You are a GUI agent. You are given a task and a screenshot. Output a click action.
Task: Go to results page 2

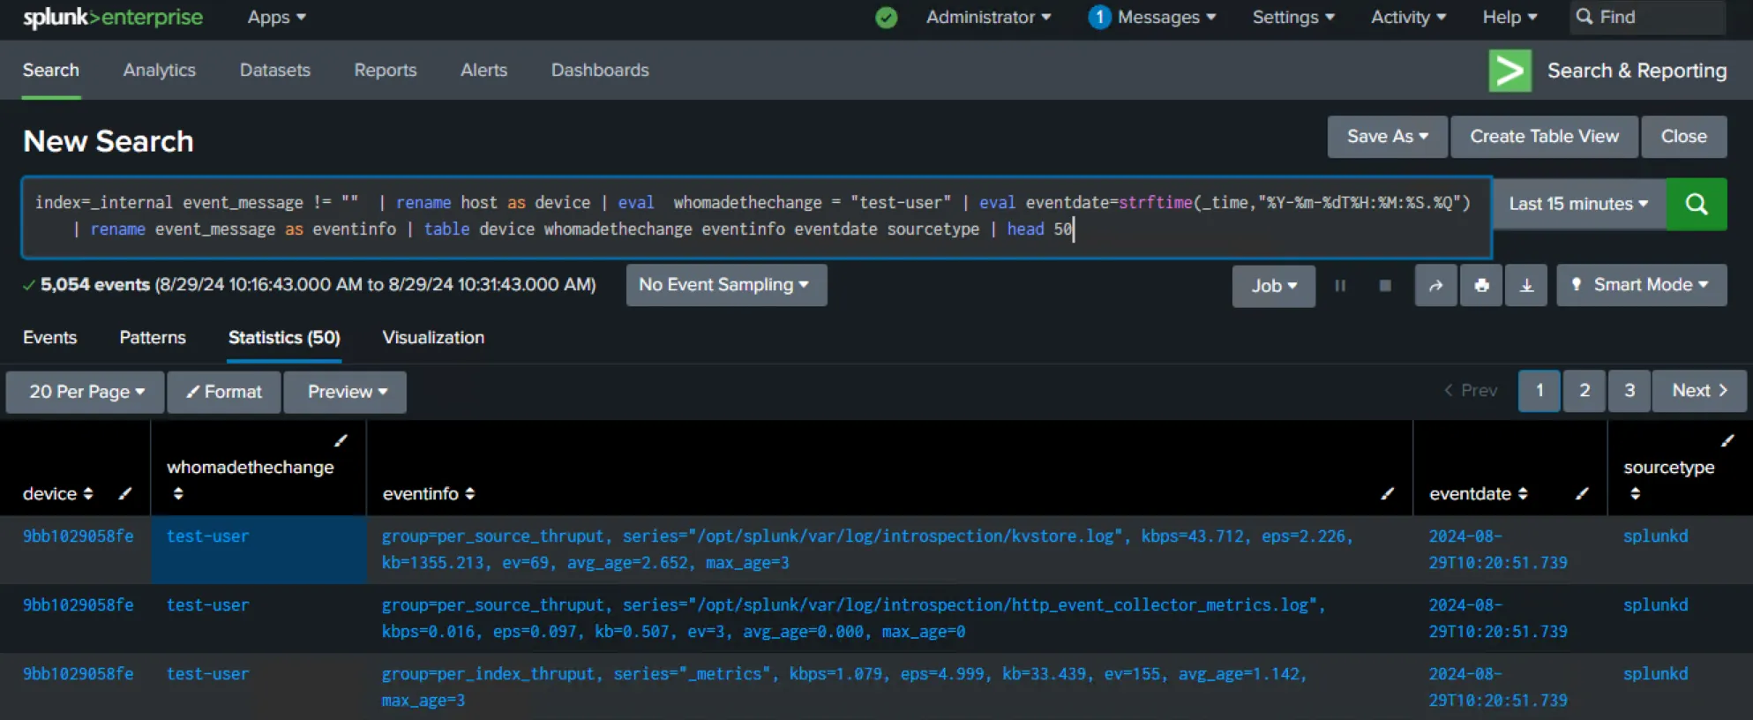(x=1584, y=391)
